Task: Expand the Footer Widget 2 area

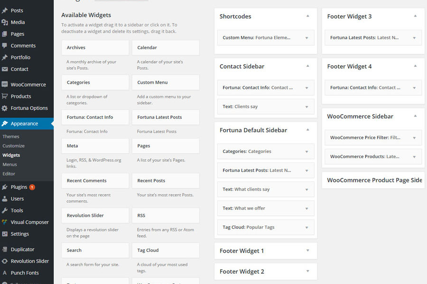Action: tap(308, 271)
